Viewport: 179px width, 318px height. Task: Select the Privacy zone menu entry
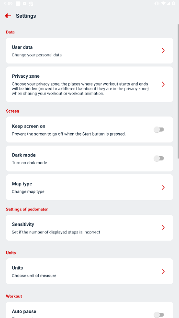click(x=89, y=84)
